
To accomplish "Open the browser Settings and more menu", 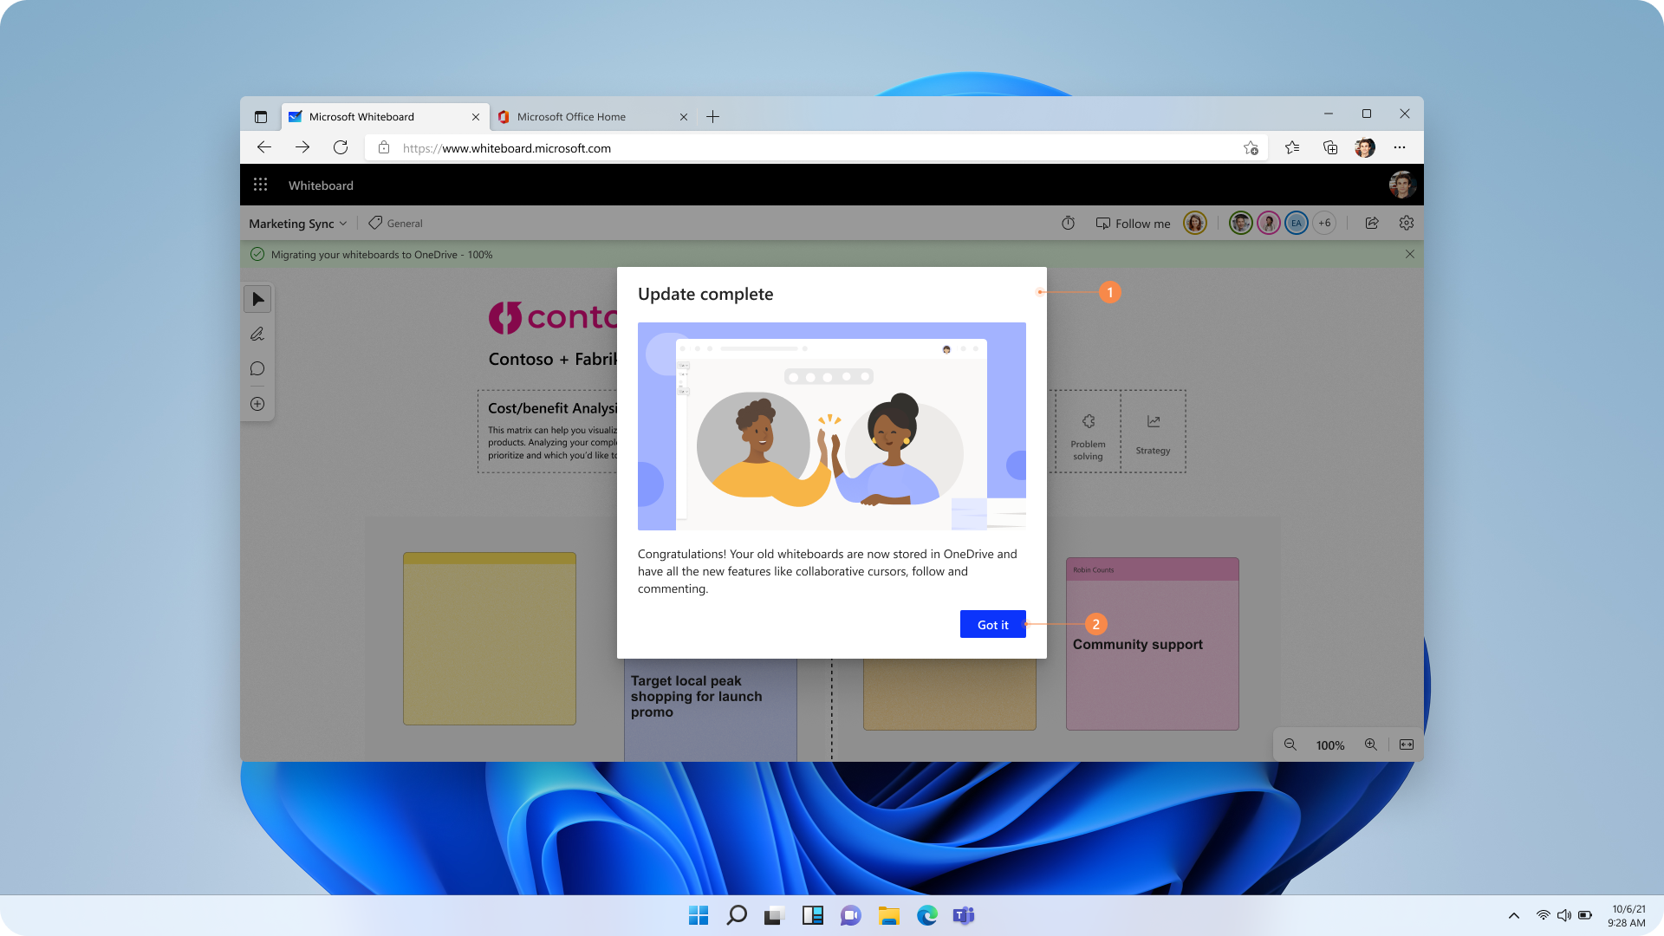I will (1400, 147).
